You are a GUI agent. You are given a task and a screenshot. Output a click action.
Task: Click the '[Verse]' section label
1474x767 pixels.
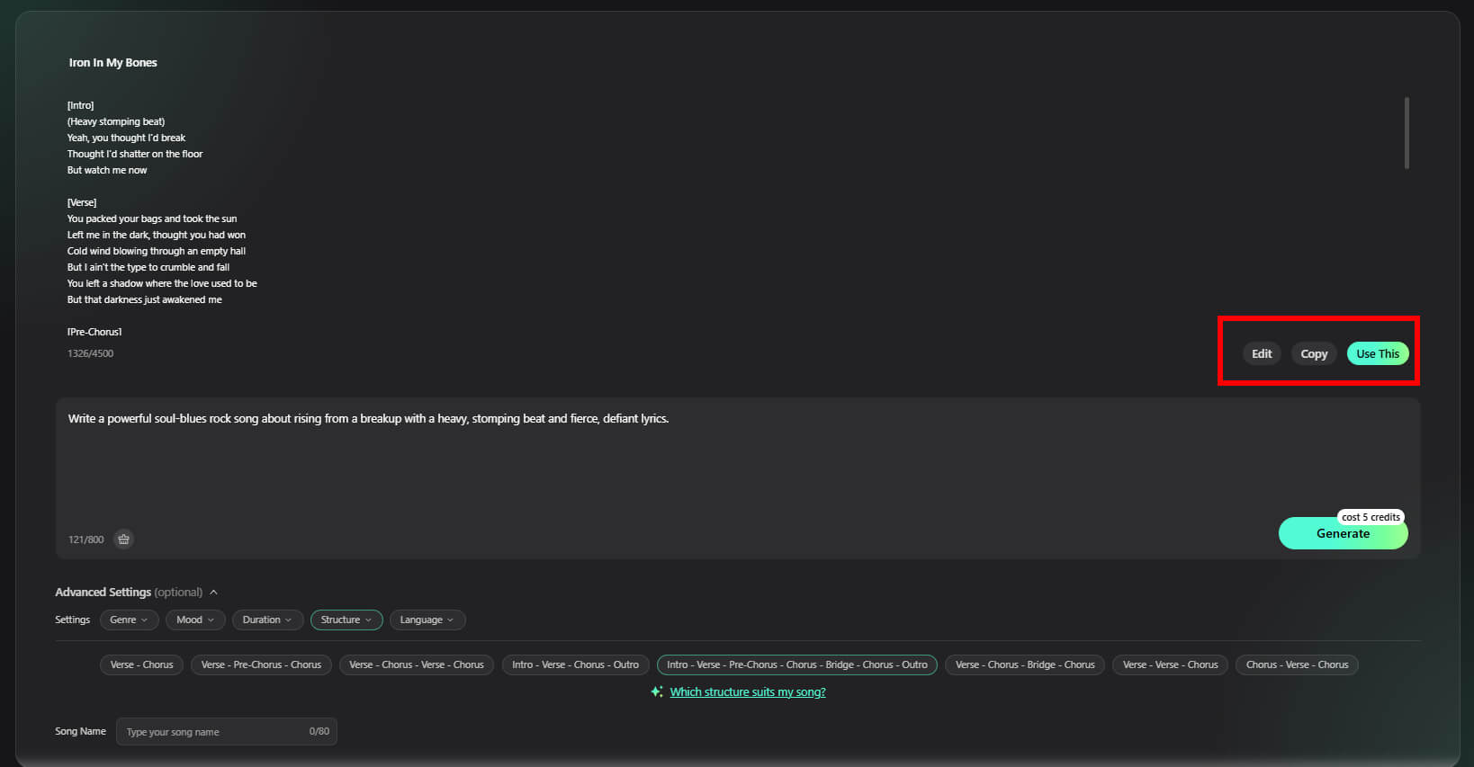tap(82, 202)
